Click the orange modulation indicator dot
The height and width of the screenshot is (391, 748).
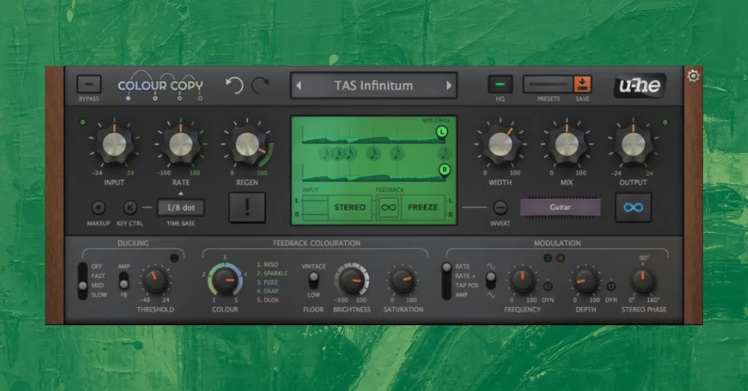(560, 258)
